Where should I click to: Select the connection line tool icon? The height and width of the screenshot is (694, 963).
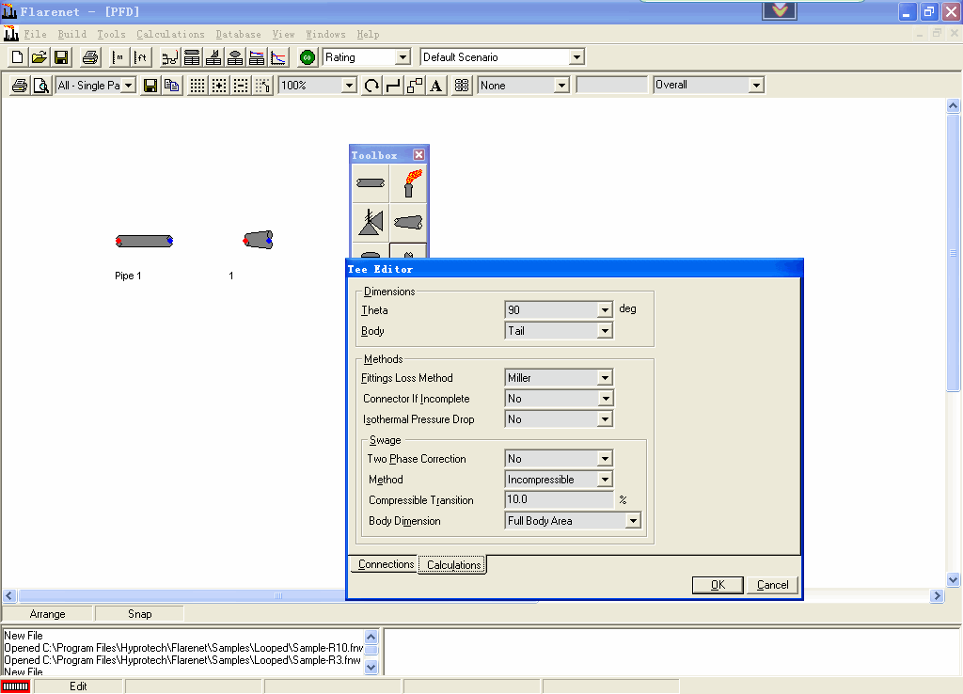393,86
